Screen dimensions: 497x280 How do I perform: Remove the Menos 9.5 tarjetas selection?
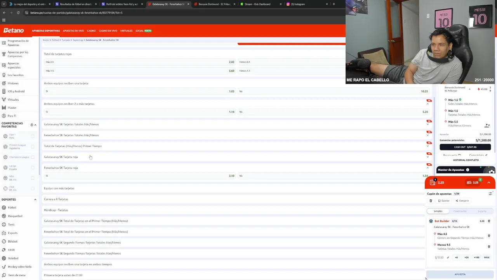489,247
